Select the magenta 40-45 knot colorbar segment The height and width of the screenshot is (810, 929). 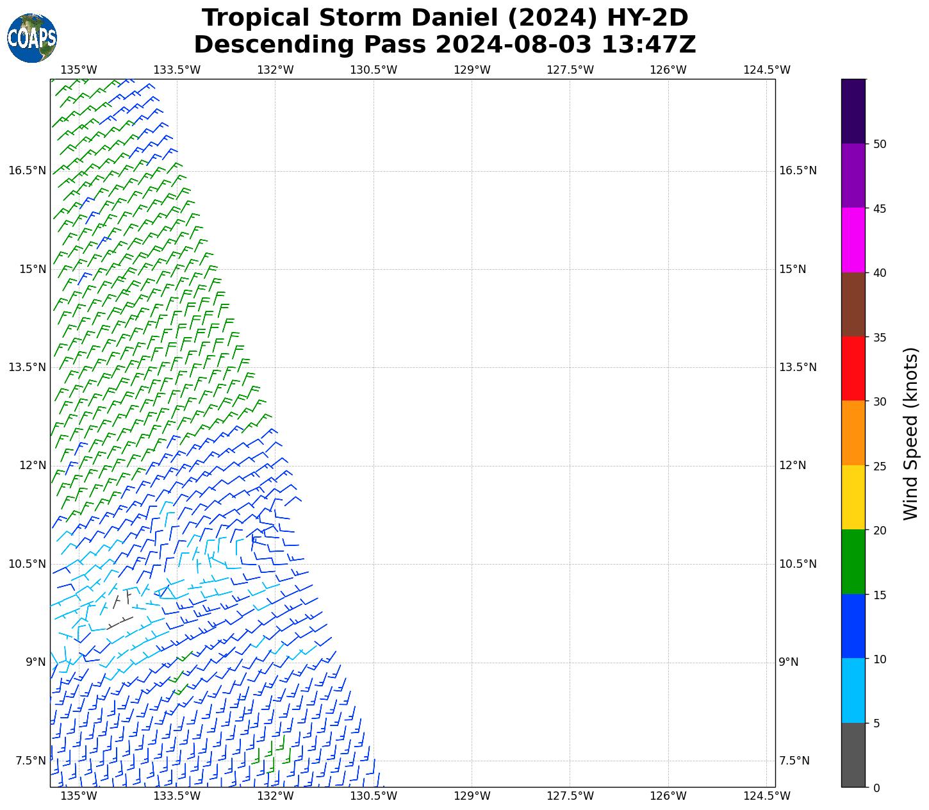(853, 240)
